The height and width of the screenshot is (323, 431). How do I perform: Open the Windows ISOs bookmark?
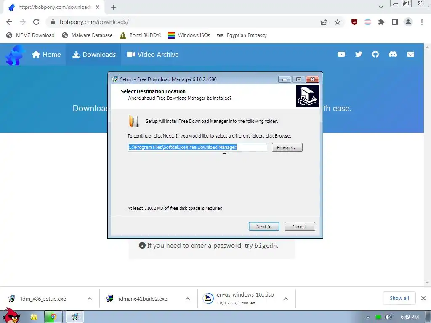click(x=189, y=35)
